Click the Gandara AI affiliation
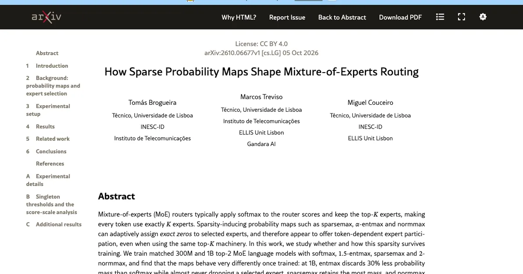The height and width of the screenshot is (274, 523). coord(261,144)
